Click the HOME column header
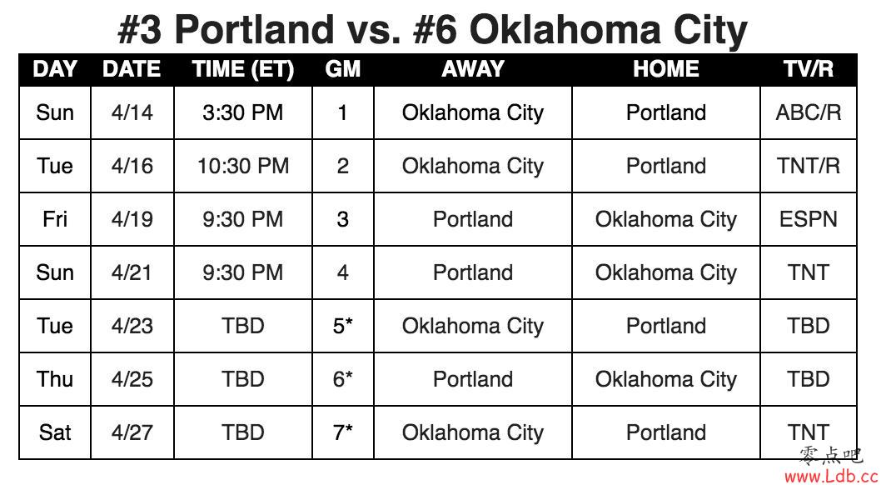 665,69
